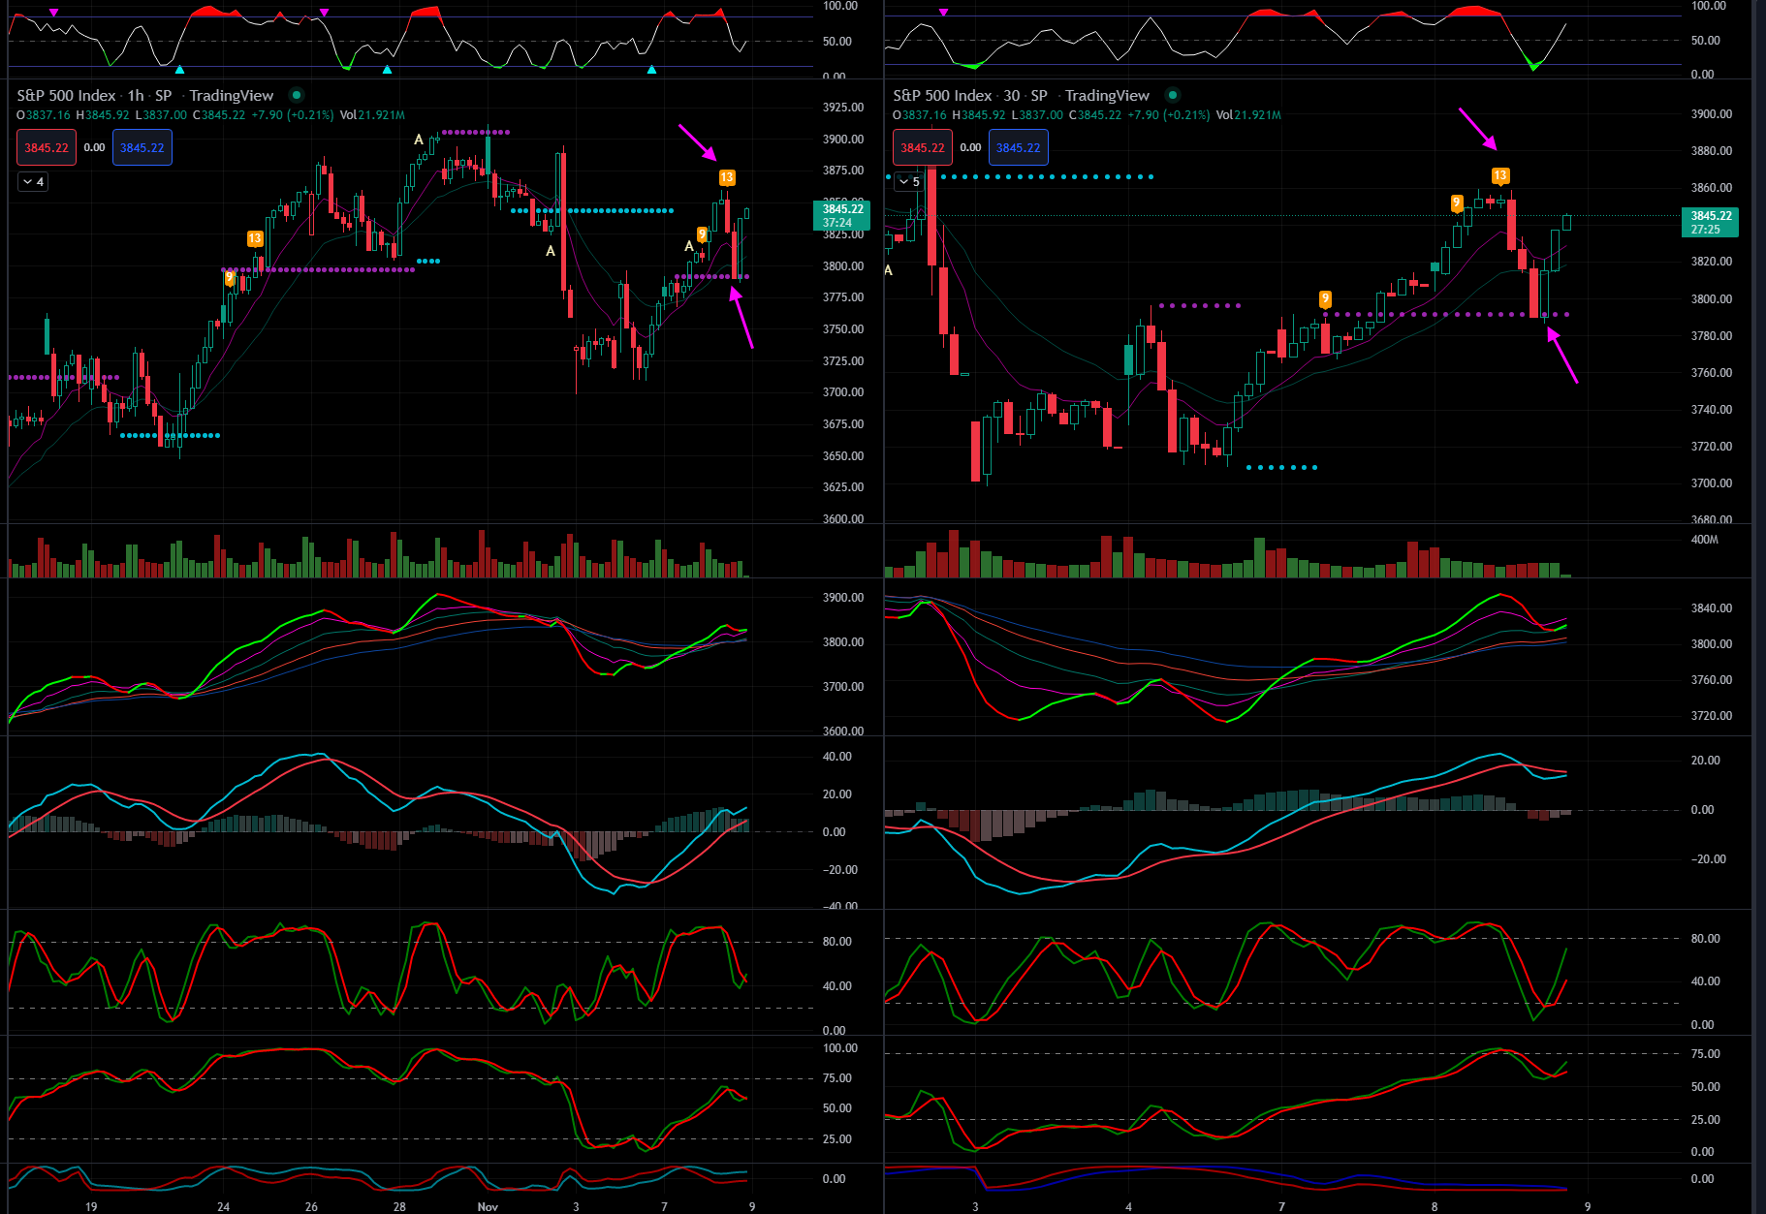Select the upward magenta arrow on 30-minute chart
Screen dimensions: 1766x1214
tap(1562, 356)
